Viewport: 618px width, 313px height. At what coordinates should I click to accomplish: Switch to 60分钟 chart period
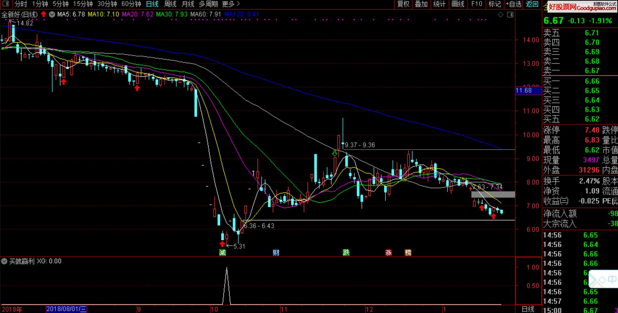[x=131, y=4]
